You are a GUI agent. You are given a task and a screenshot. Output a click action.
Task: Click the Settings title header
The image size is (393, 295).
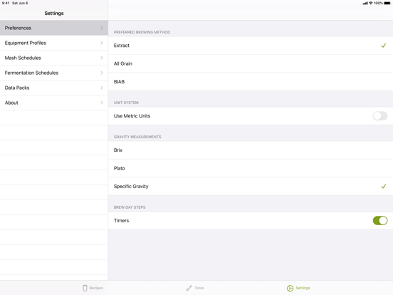(x=54, y=14)
